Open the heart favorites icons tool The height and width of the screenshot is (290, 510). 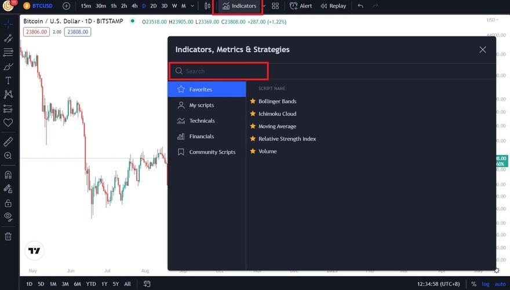pos(8,123)
